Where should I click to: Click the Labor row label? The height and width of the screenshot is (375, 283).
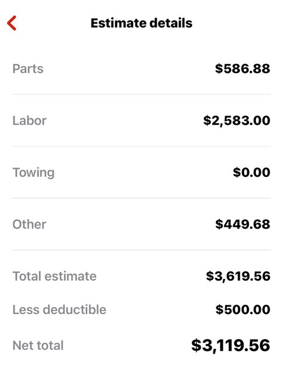(x=29, y=121)
